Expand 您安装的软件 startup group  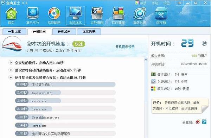11,63
